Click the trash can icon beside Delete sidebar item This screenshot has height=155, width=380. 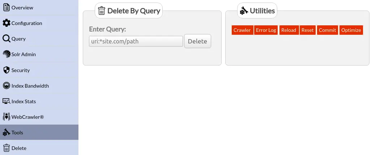[x=6, y=148]
